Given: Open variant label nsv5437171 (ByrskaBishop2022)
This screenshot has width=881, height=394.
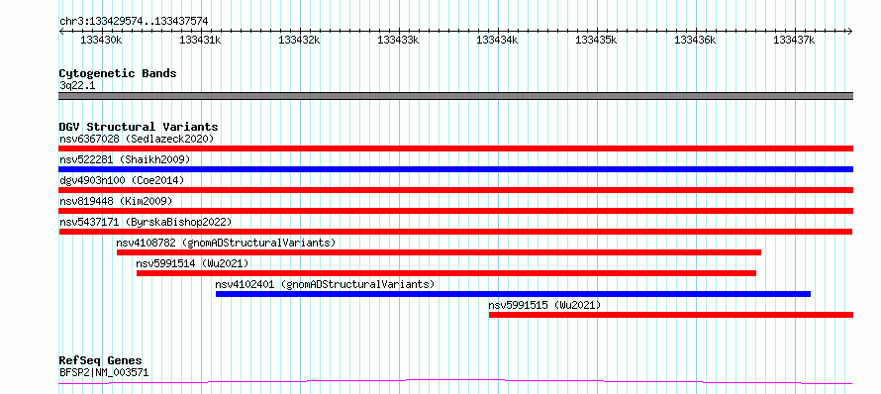Looking at the screenshot, I should coord(145,222).
